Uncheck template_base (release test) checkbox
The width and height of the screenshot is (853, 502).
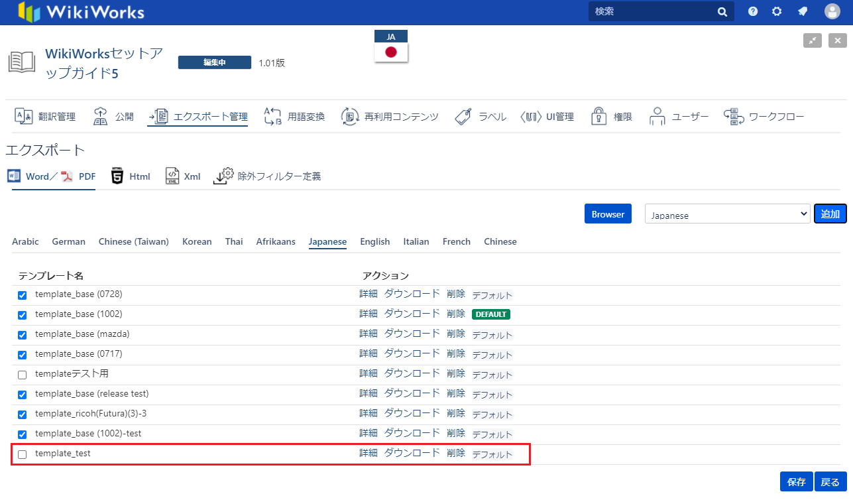click(x=22, y=395)
